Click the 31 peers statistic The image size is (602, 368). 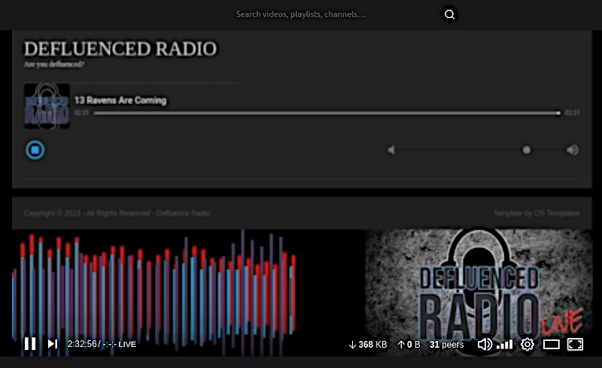click(446, 345)
